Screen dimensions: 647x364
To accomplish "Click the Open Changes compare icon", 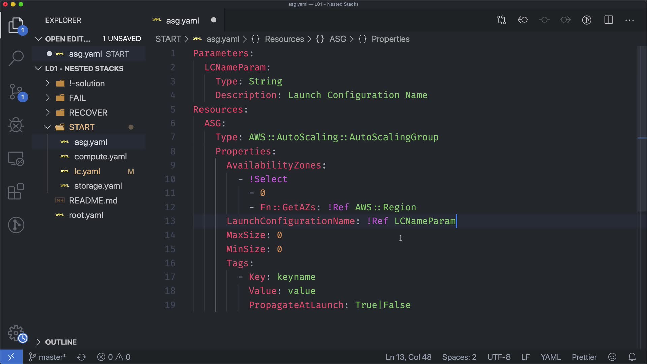I will [501, 20].
